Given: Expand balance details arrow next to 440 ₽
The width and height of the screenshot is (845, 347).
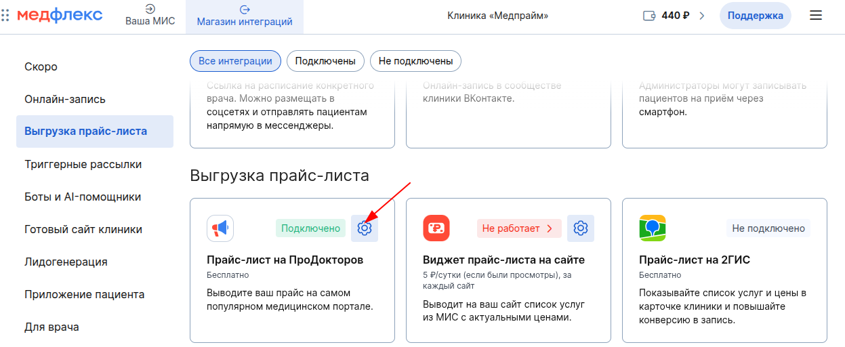Looking at the screenshot, I should point(701,16).
